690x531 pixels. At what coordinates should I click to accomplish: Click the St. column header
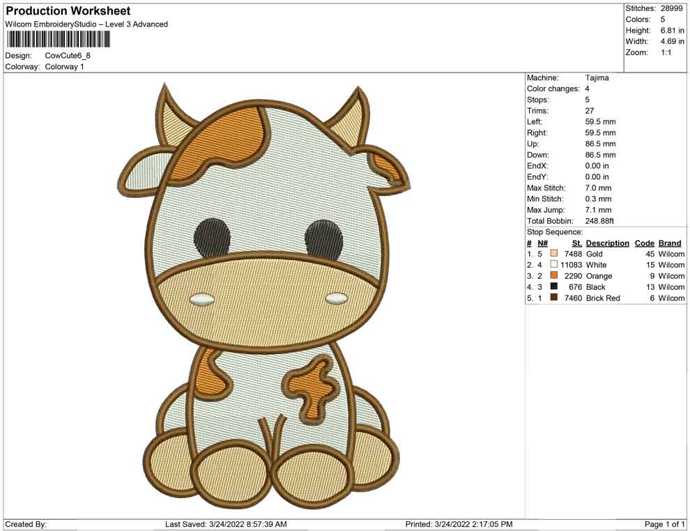(576, 243)
